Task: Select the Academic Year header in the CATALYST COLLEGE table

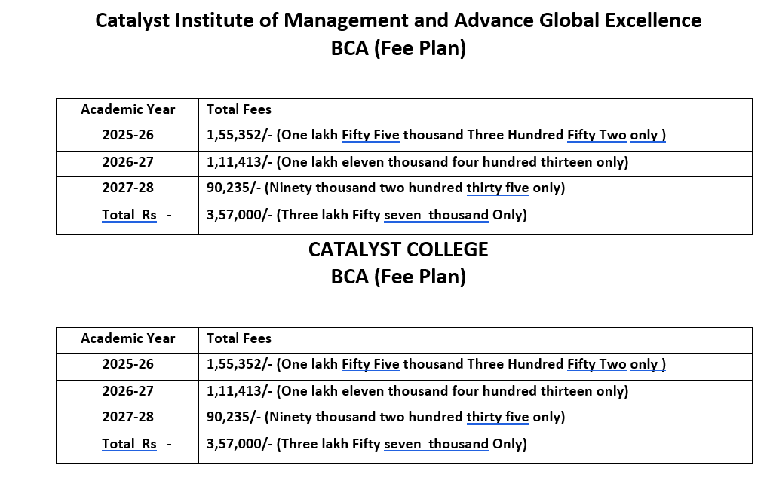Action: point(127,338)
